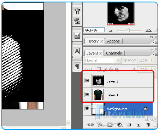The height and width of the screenshot is (131, 159).
Task: Open the Brushes panel icon
Action: pyautogui.click(x=77, y=11)
